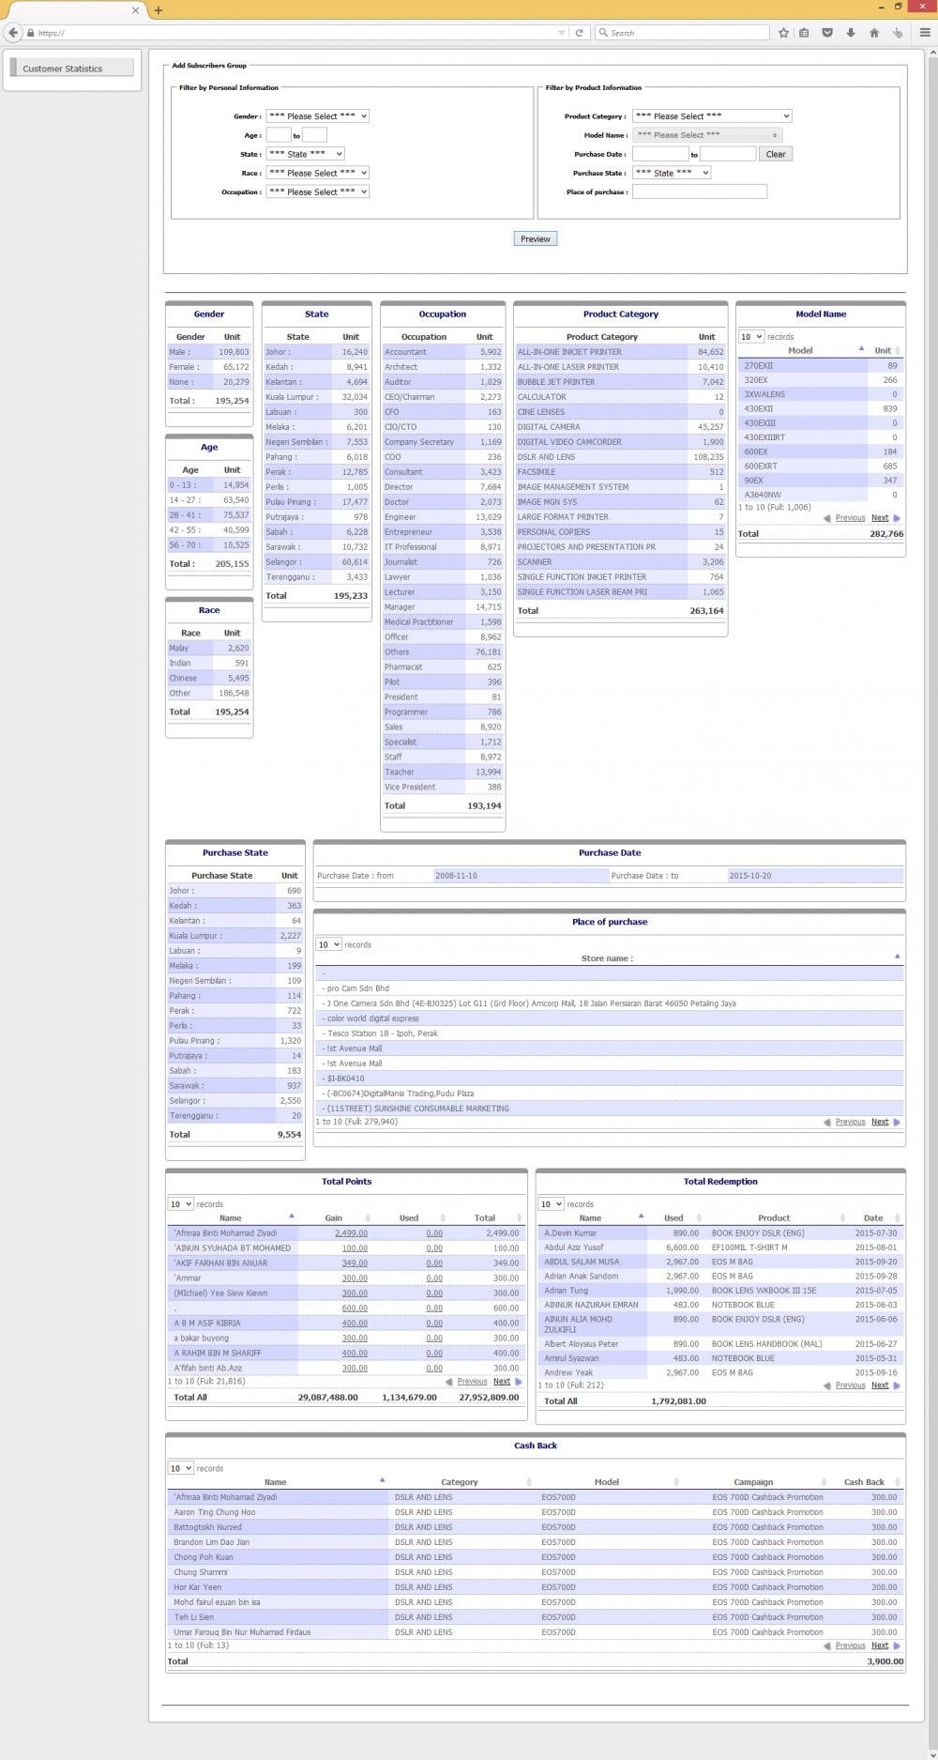Change records count in Total Redemption

[x=551, y=1203]
